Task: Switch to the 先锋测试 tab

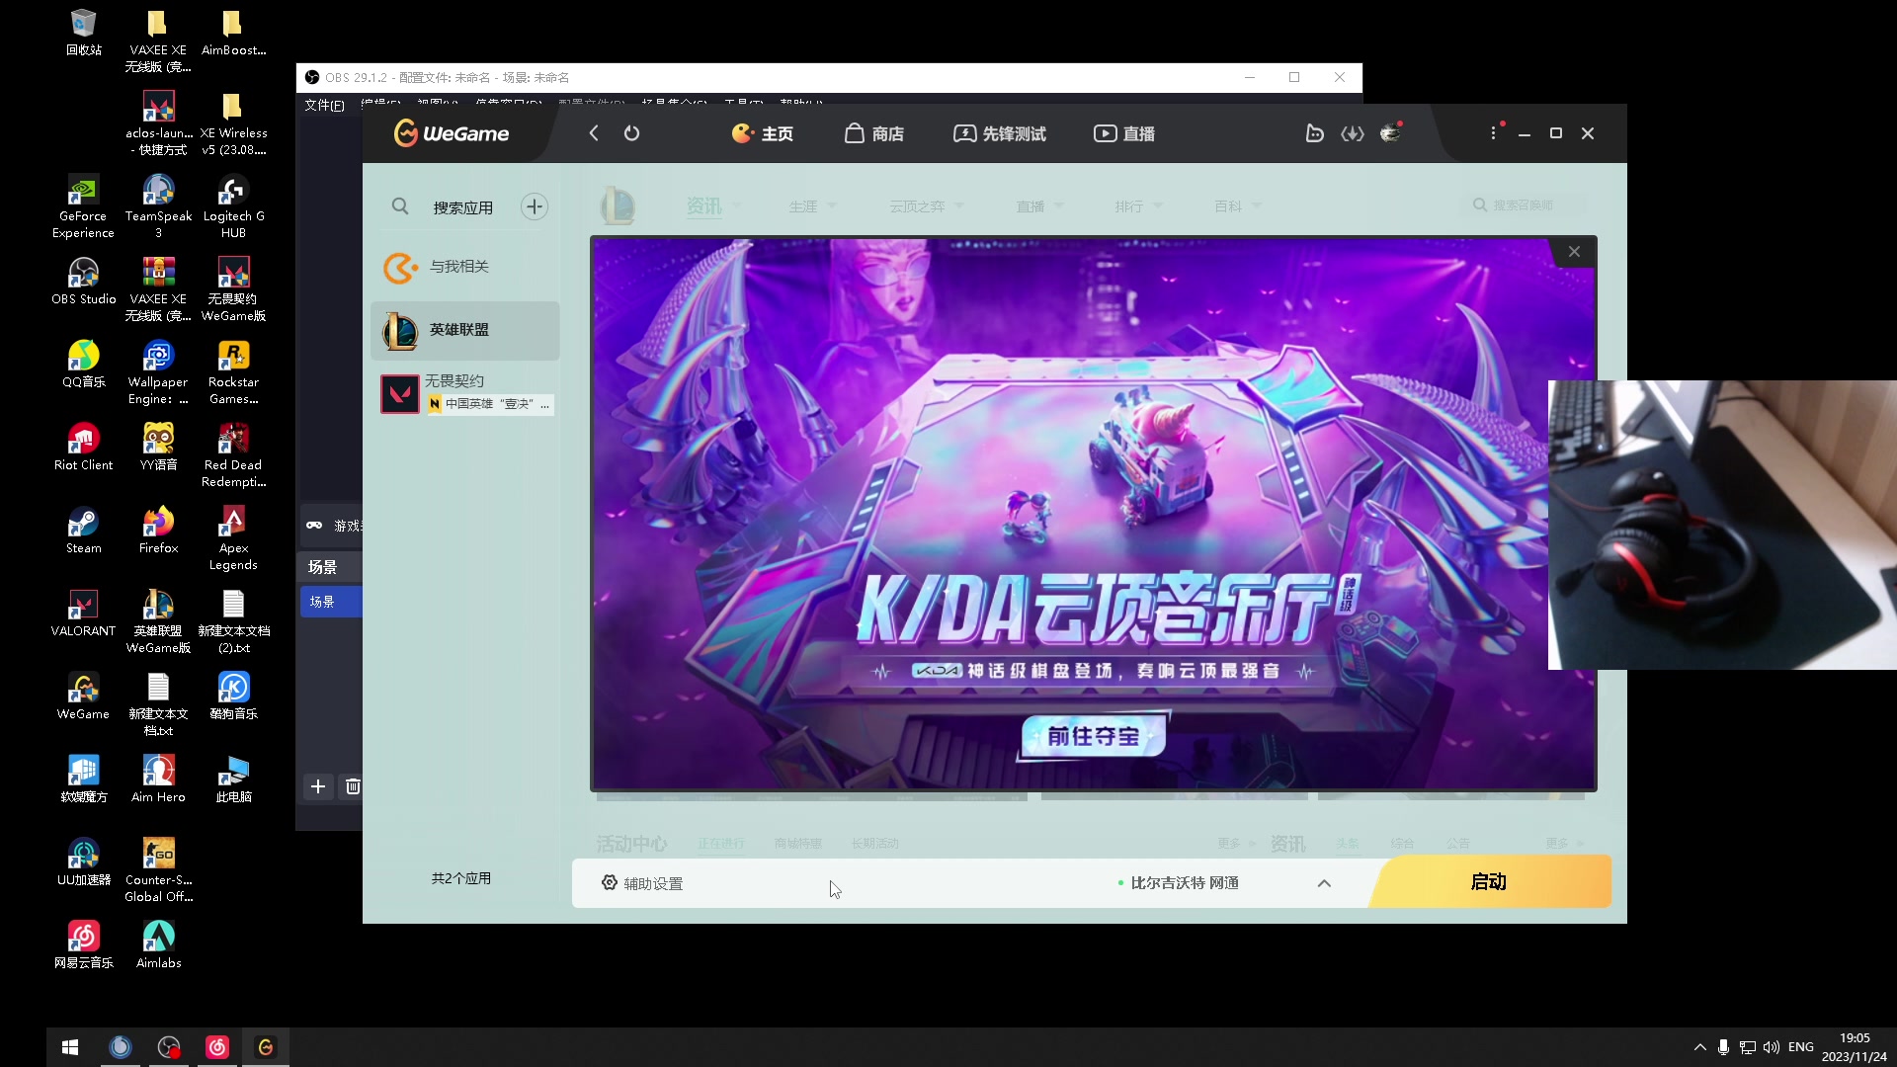Action: [999, 133]
